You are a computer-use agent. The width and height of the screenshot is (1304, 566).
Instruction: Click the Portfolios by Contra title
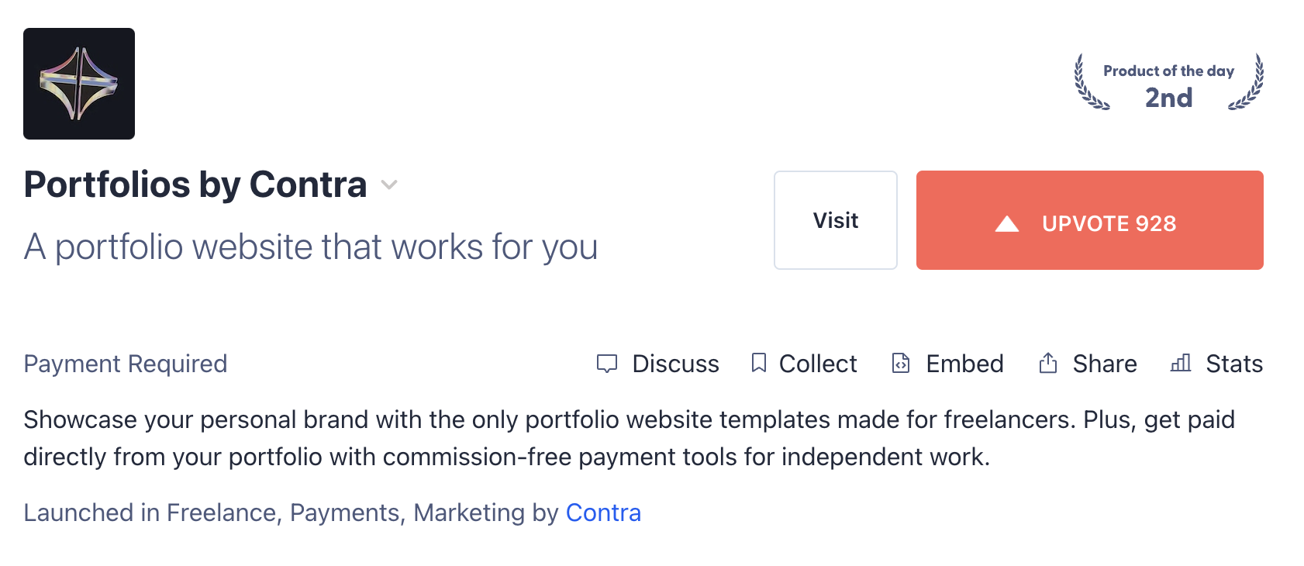click(195, 185)
